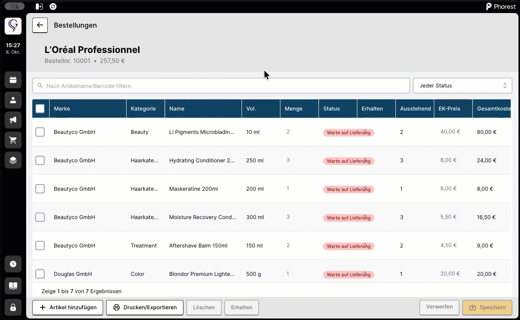Open the clock icon in the sidebar
Viewport: 520px width, 320px height.
(x=13, y=264)
